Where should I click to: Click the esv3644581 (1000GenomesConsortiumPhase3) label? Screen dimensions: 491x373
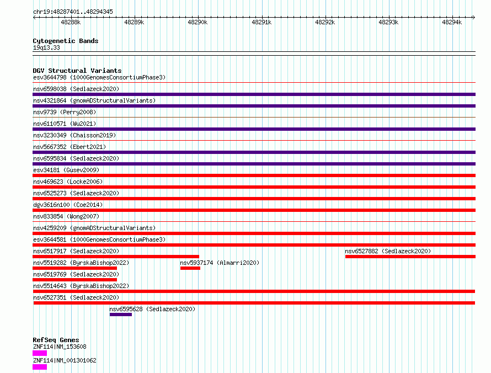(x=99, y=239)
